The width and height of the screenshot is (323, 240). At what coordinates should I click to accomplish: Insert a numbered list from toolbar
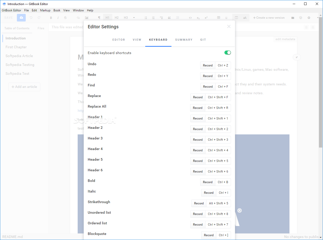click(153, 18)
